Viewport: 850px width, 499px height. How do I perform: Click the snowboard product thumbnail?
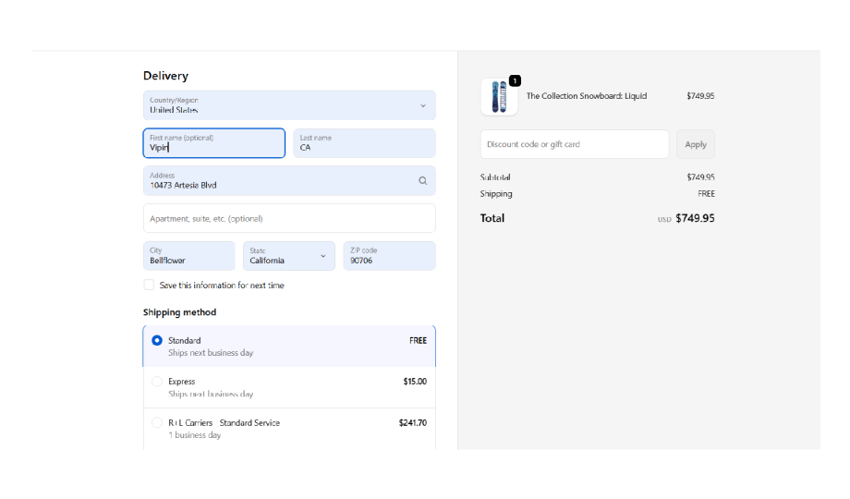(x=499, y=97)
